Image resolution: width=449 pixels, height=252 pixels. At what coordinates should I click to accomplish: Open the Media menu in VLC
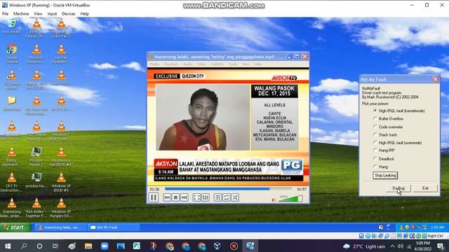[x=154, y=64]
